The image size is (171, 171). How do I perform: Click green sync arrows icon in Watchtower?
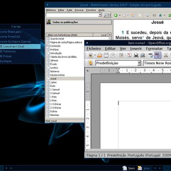(170, 15)
